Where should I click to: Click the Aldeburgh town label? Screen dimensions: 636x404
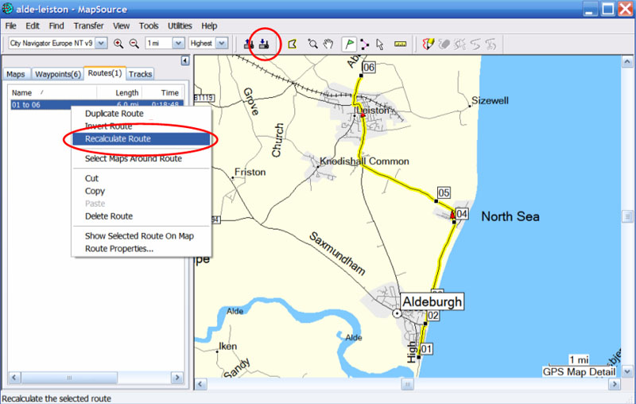pyautogui.click(x=432, y=301)
